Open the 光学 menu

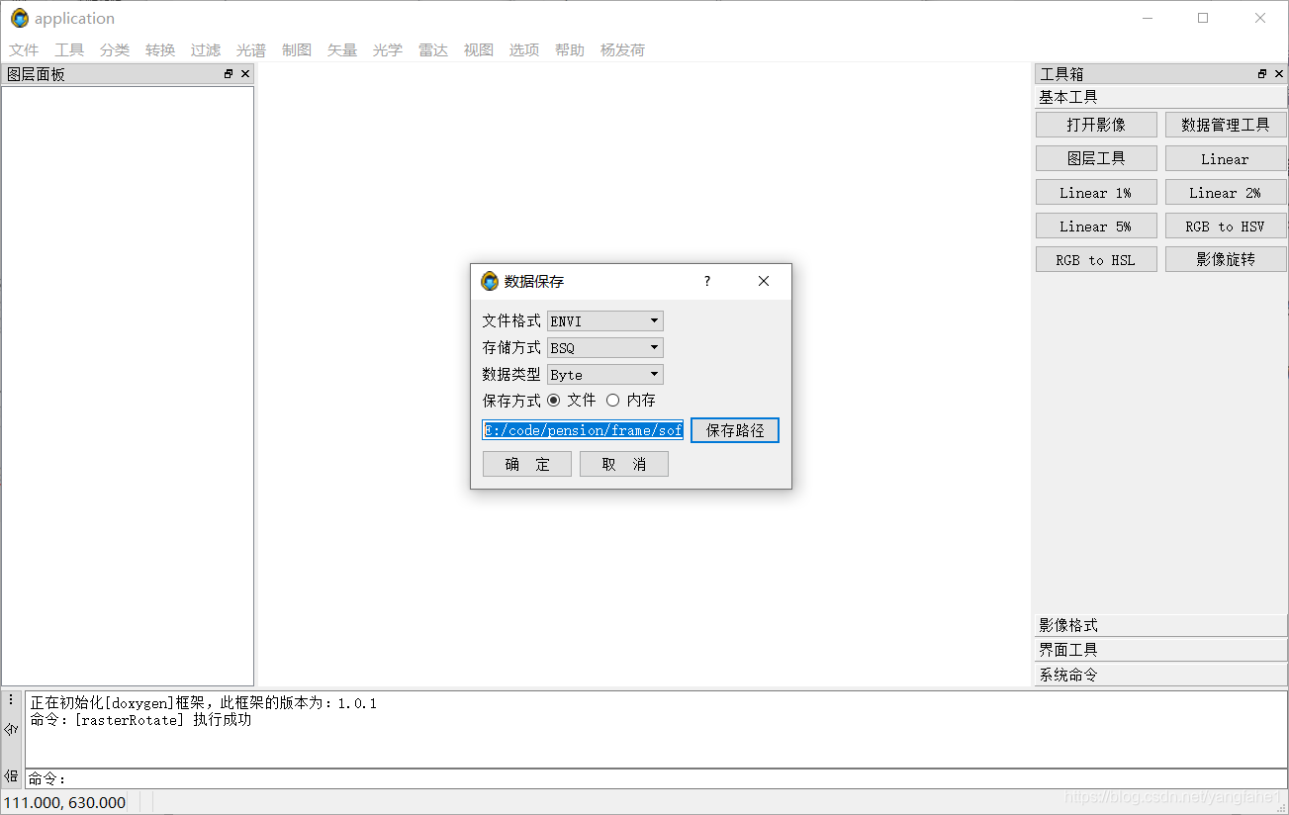[388, 50]
